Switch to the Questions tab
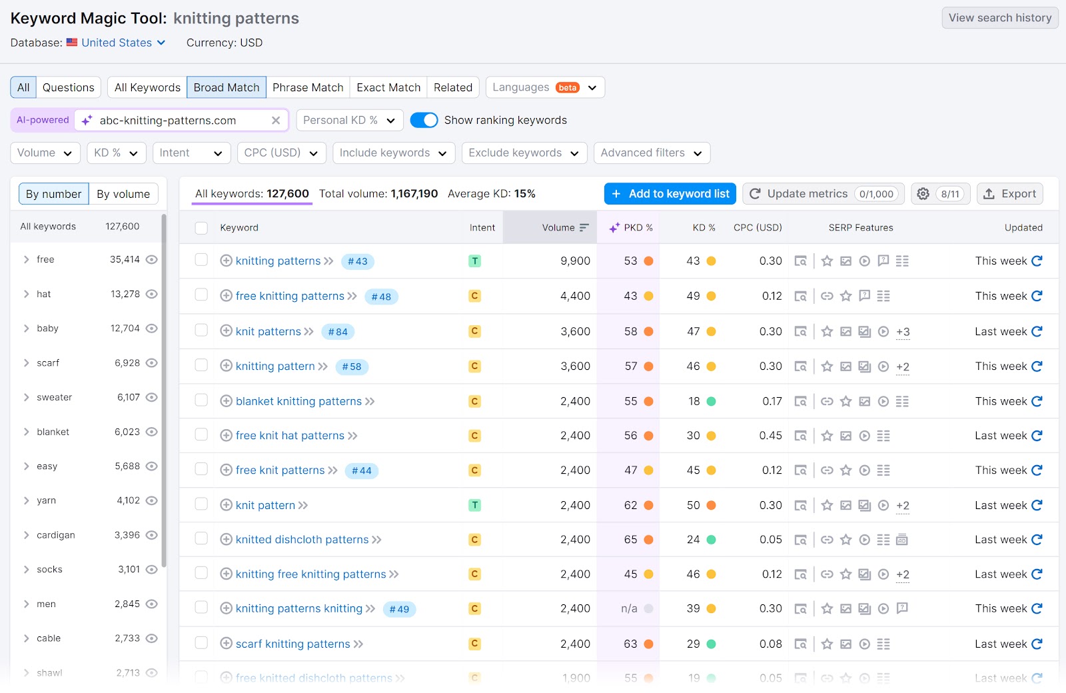The height and width of the screenshot is (693, 1066). tap(68, 87)
